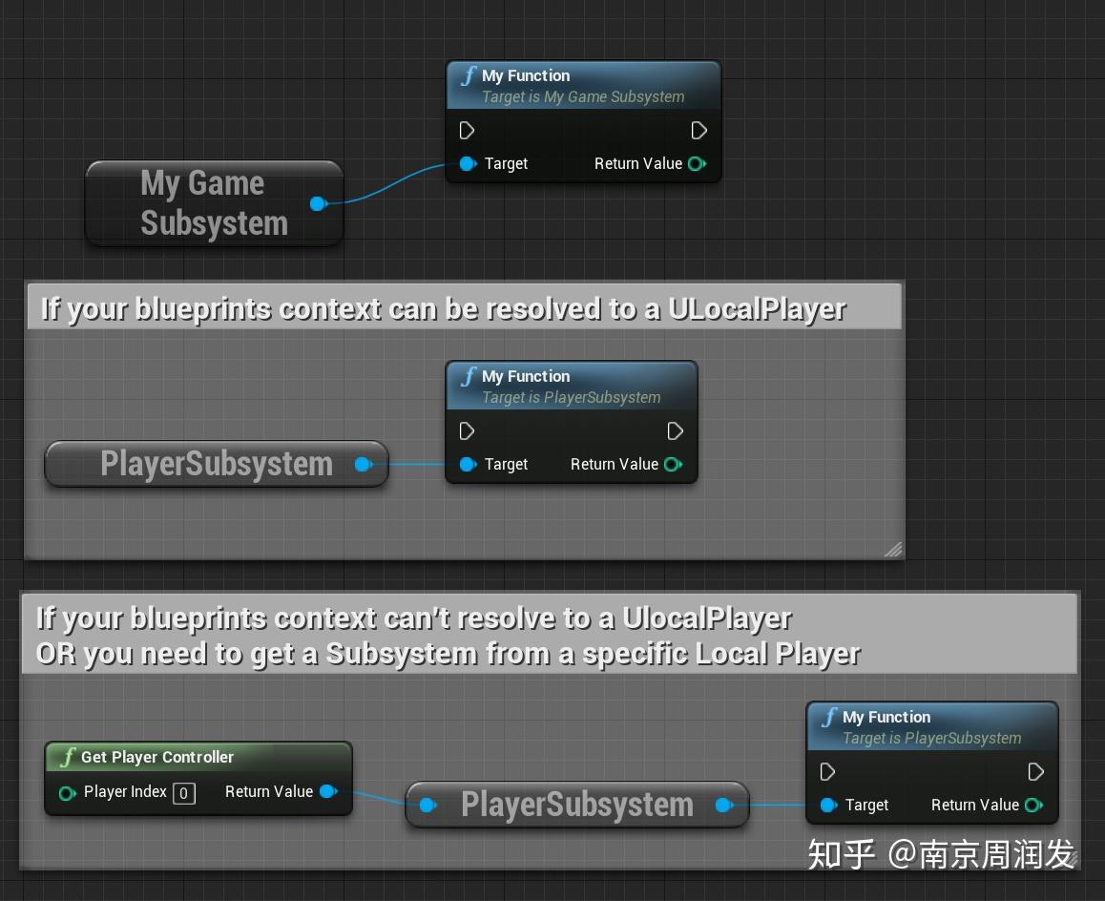Image resolution: width=1105 pixels, height=901 pixels.
Task: Click the exec input pin on middle My Function node
Action: [x=467, y=430]
